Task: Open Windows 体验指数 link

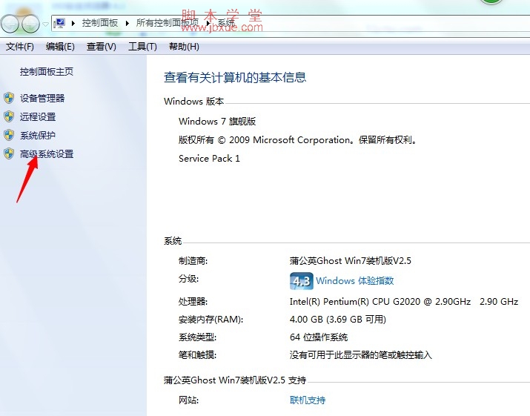Action: (355, 281)
